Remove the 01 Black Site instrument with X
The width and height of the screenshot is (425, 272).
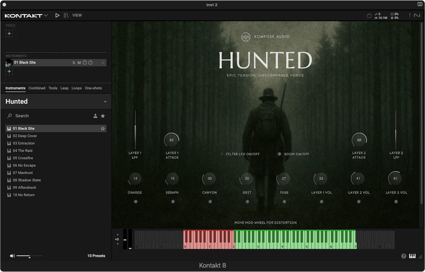pos(103,63)
